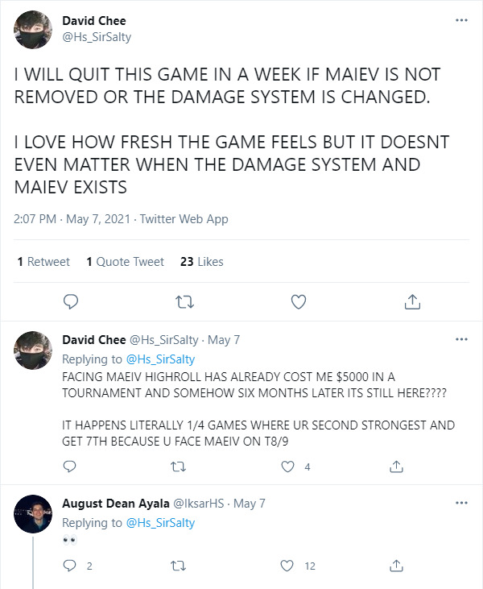This screenshot has height=589, width=483.
Task: Retweet the tournament loss reply
Action: coord(179,467)
